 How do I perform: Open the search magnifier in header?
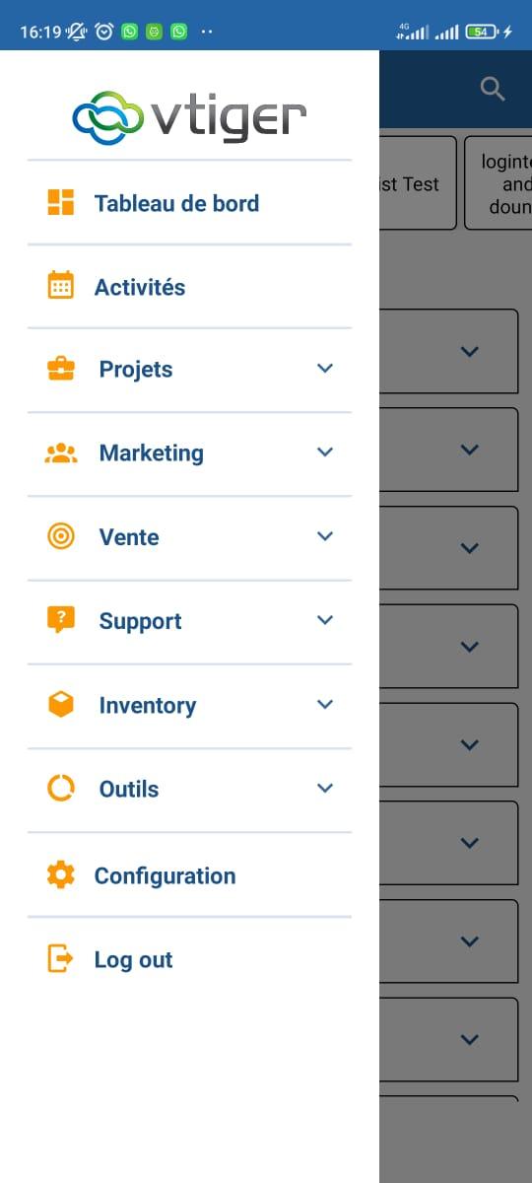tap(493, 90)
